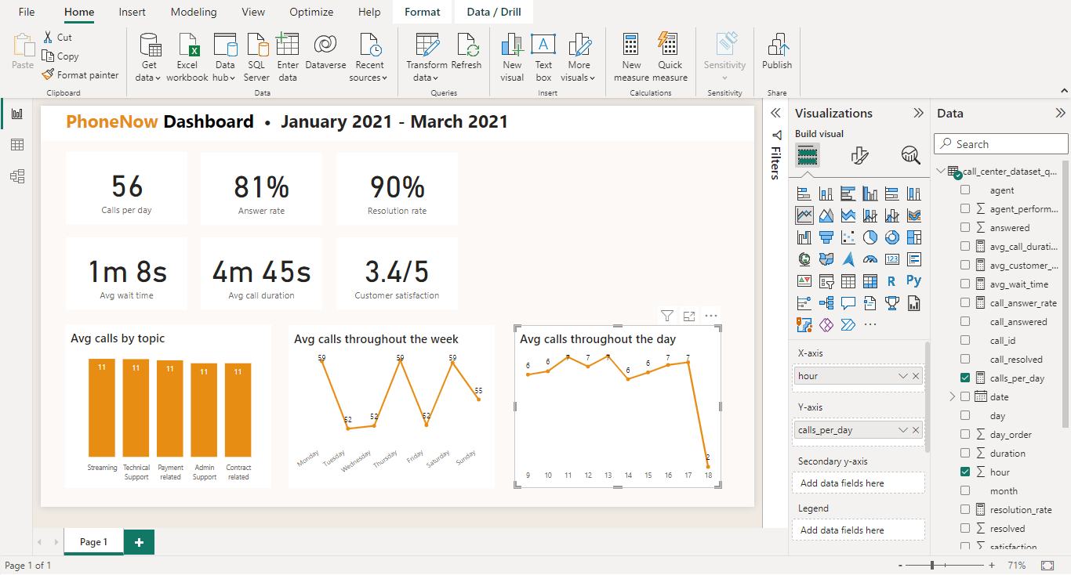Collapse the Data pane with chevrons
The width and height of the screenshot is (1071, 575).
(1061, 113)
